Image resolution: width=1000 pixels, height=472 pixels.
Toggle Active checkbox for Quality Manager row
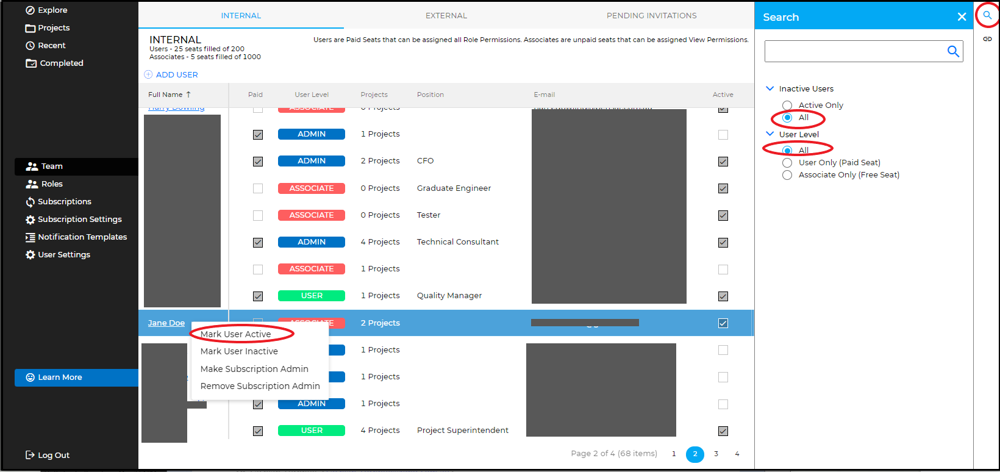pos(723,296)
